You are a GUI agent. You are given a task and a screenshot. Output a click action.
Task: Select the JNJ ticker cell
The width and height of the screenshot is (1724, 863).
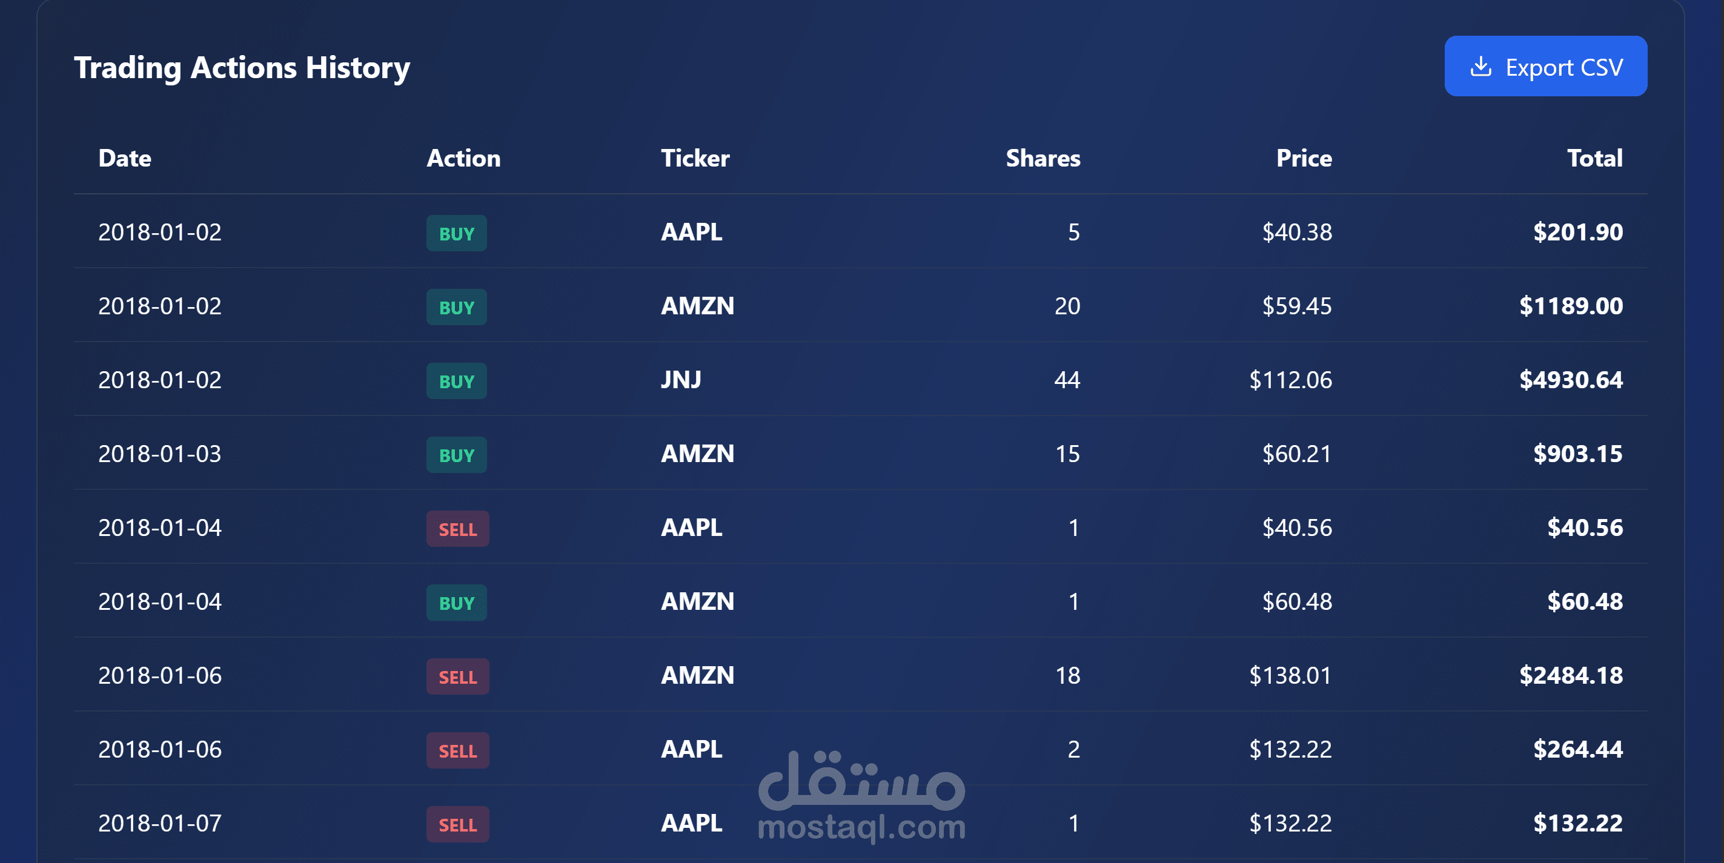681,380
